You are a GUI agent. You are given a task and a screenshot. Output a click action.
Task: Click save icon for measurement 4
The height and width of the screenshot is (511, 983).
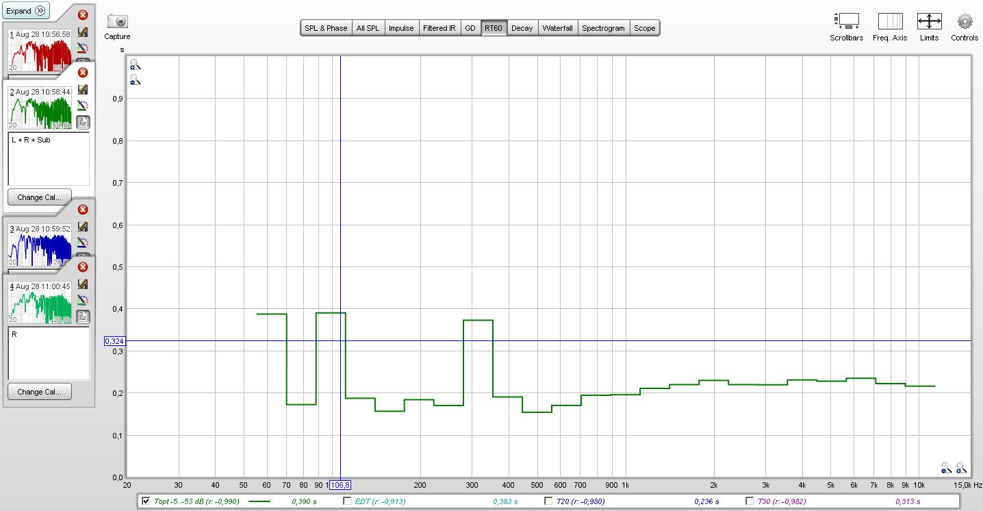pyautogui.click(x=83, y=284)
